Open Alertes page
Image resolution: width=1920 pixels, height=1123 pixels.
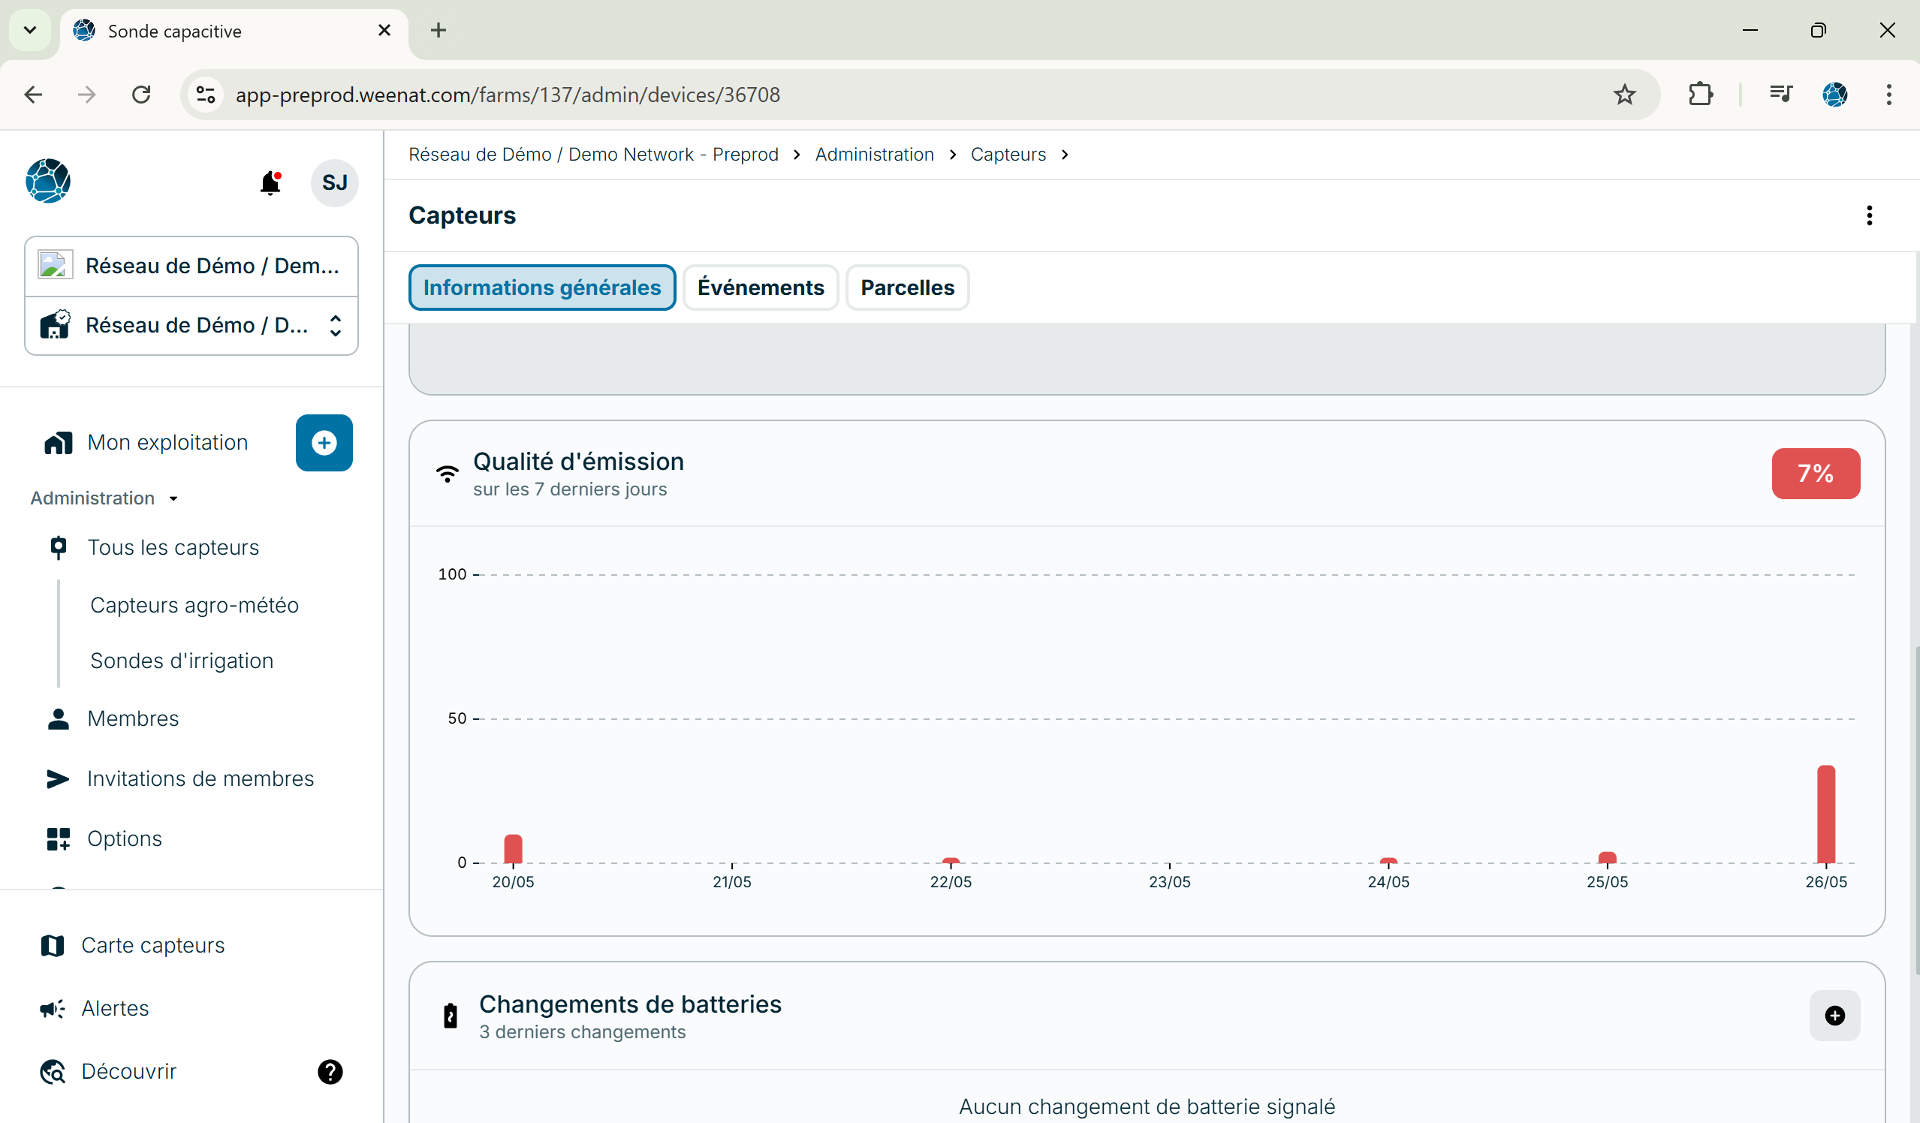(115, 1009)
